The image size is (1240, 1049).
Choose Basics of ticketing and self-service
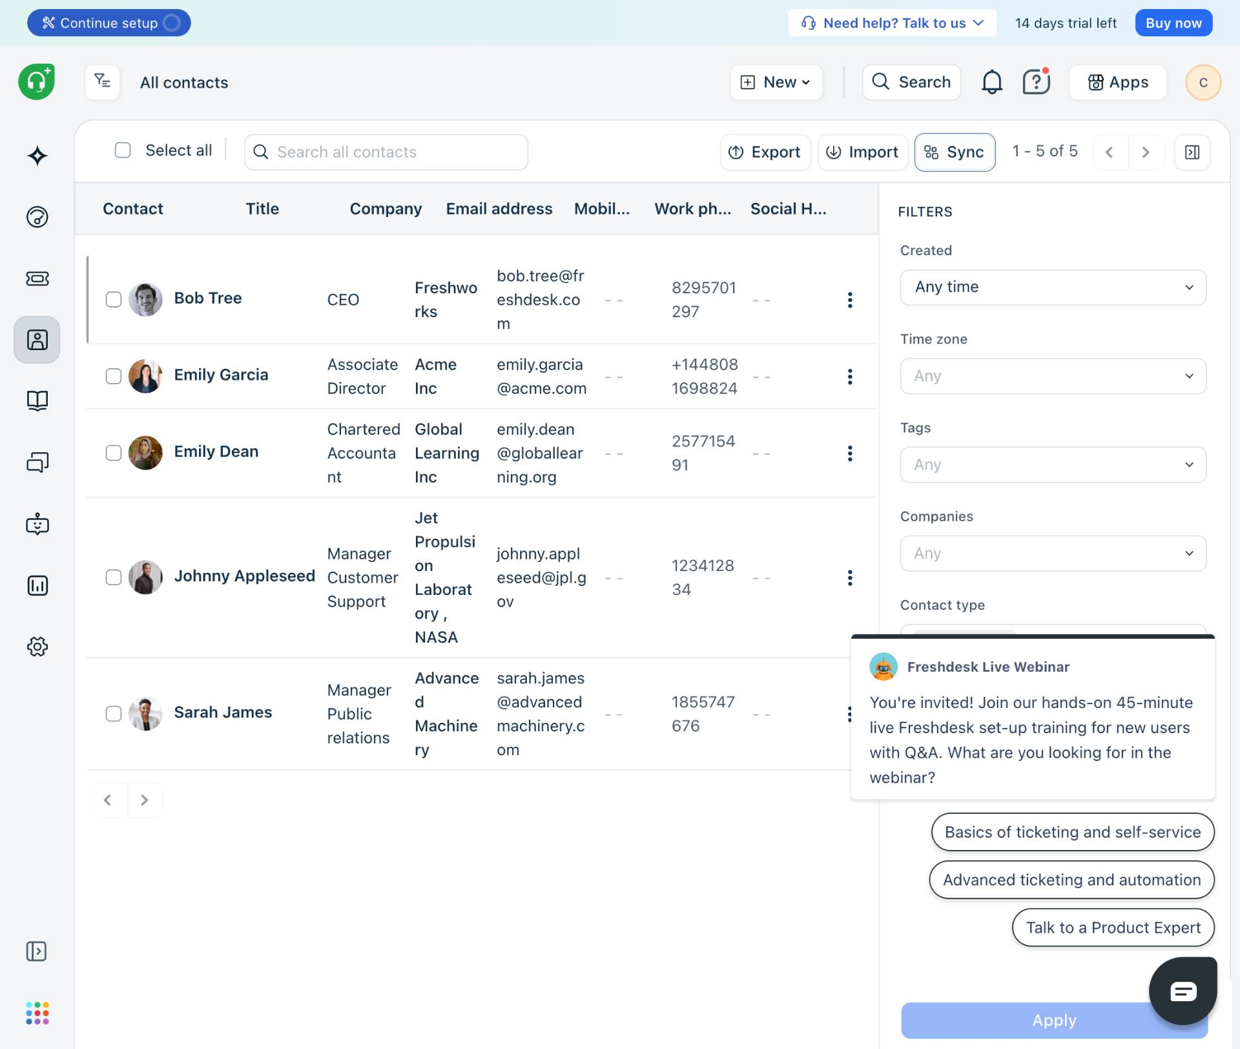[x=1073, y=832]
